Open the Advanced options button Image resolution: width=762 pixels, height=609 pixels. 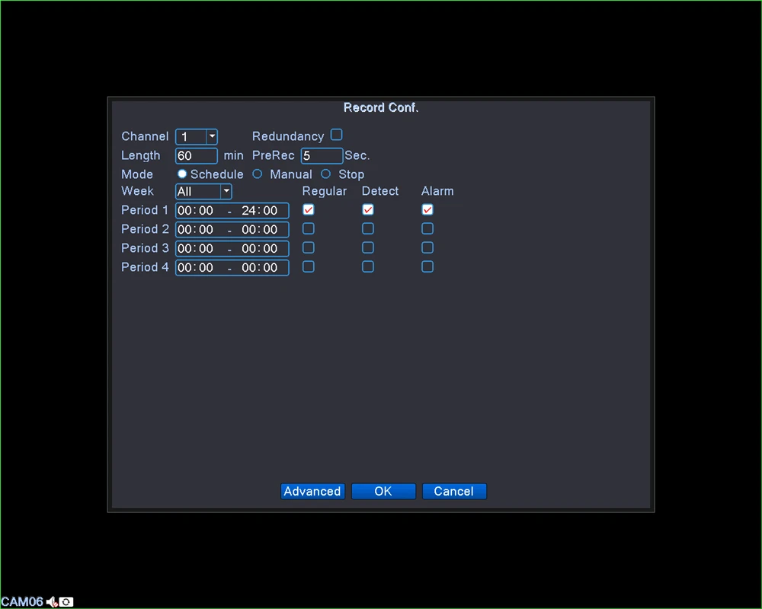tap(312, 491)
